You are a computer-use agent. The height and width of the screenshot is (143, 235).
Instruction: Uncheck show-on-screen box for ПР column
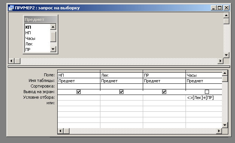(x=164, y=92)
